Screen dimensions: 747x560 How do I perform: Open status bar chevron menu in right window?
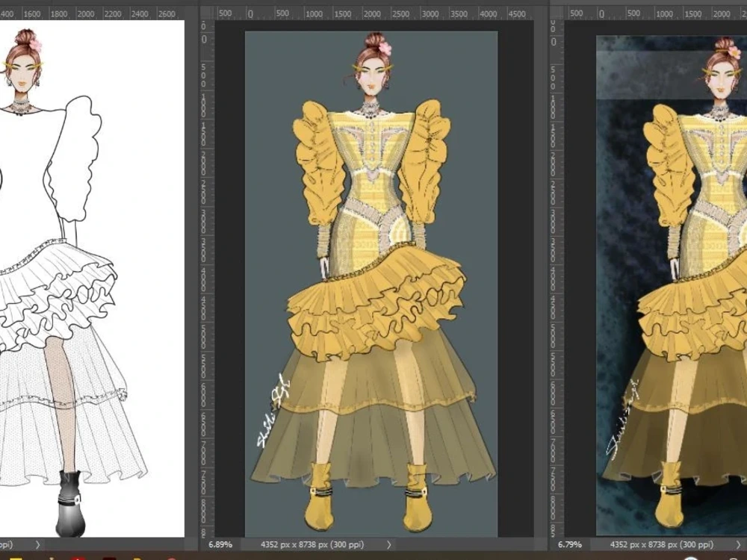[739, 544]
